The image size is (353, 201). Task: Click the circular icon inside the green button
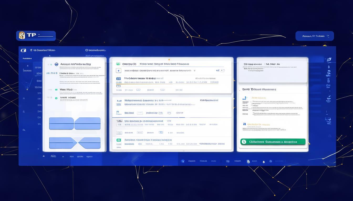click(244, 142)
